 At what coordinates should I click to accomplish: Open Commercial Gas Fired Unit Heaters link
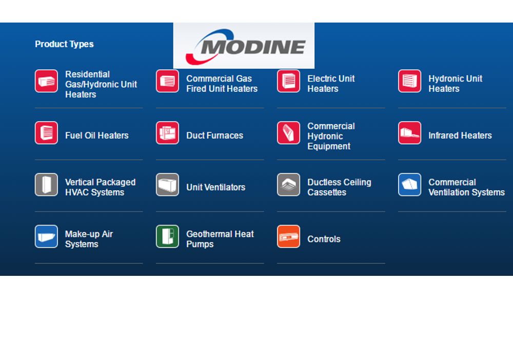(x=222, y=84)
